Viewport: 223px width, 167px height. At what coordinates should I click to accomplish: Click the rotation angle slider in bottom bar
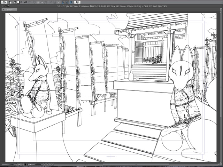pos(39,164)
